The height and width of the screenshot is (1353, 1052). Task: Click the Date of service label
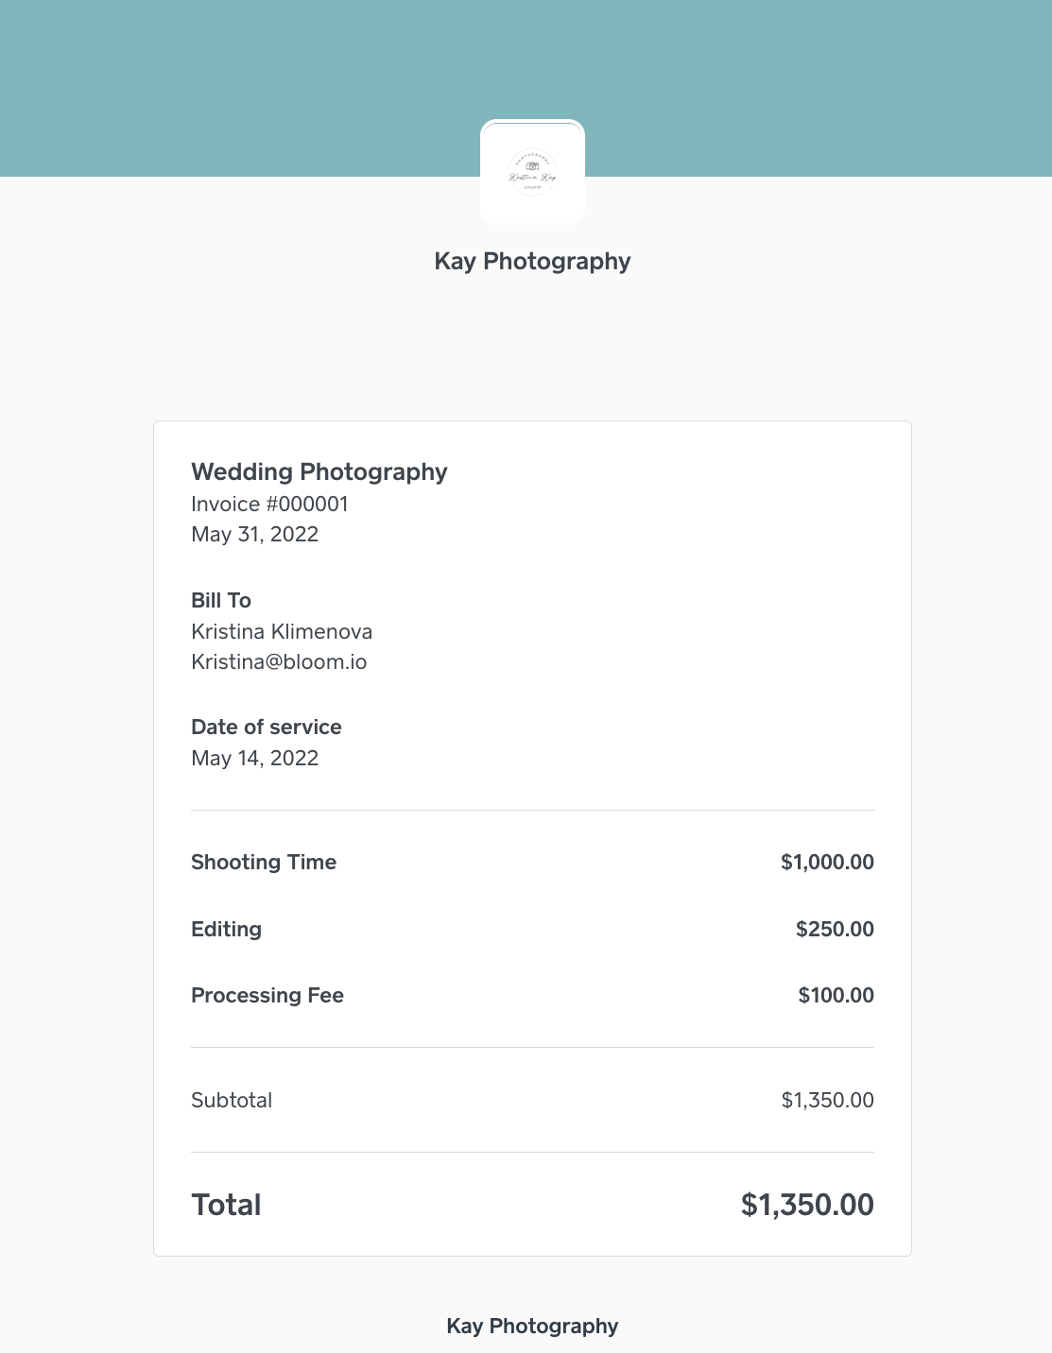pos(267,727)
